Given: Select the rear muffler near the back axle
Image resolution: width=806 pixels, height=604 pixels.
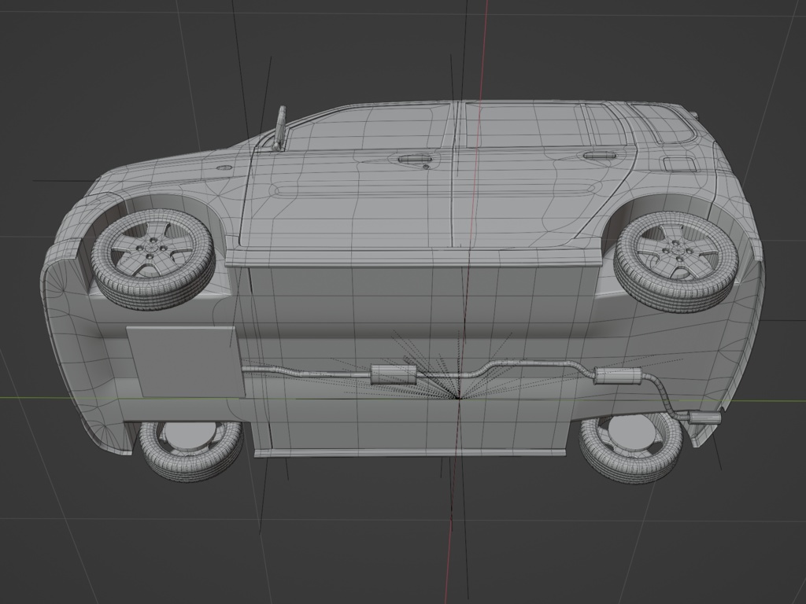Looking at the screenshot, I should [619, 376].
